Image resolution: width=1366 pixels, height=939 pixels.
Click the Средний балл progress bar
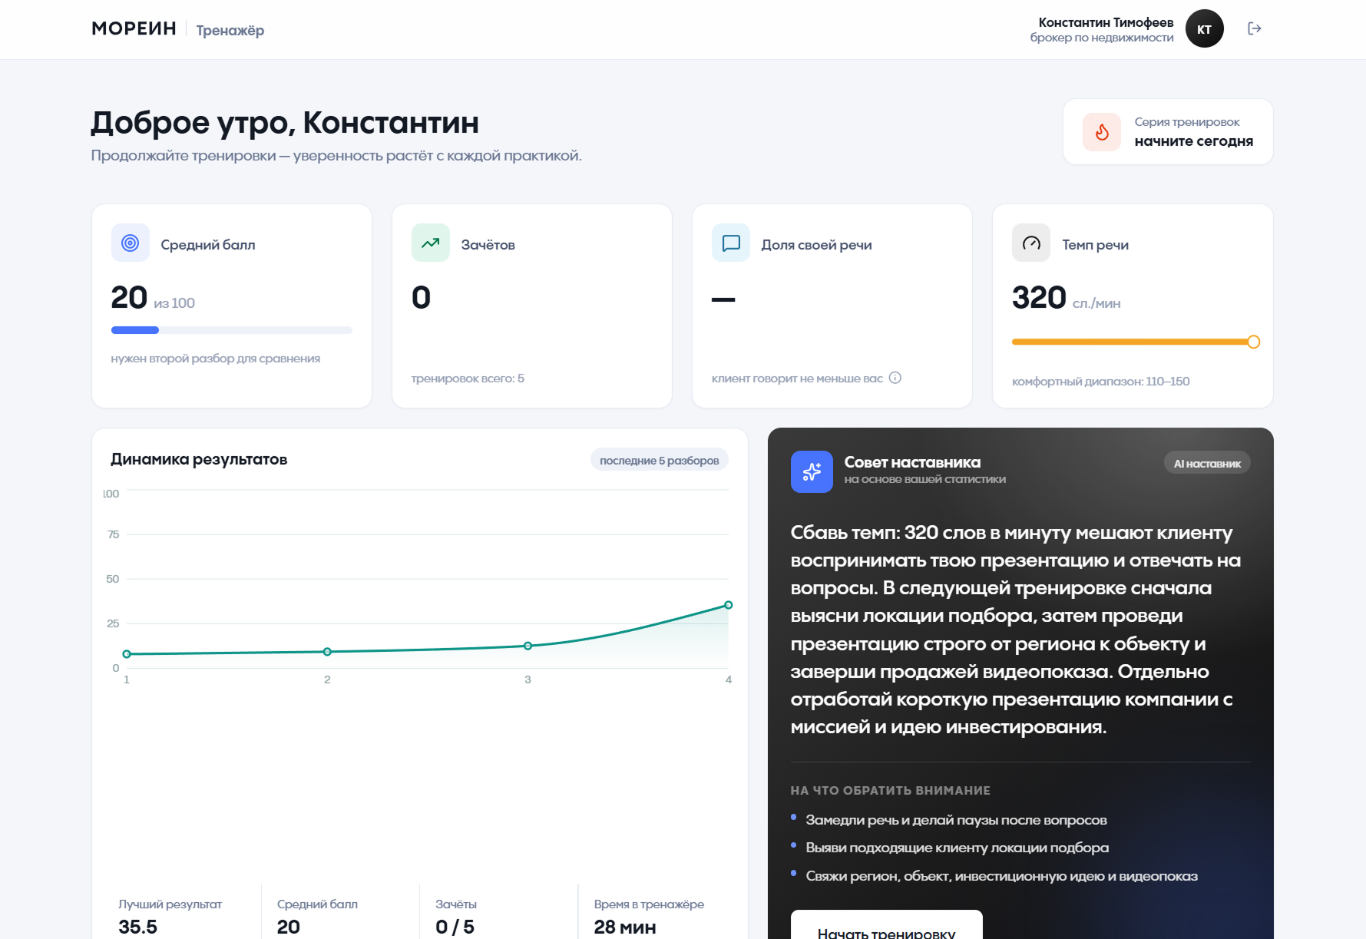[232, 330]
